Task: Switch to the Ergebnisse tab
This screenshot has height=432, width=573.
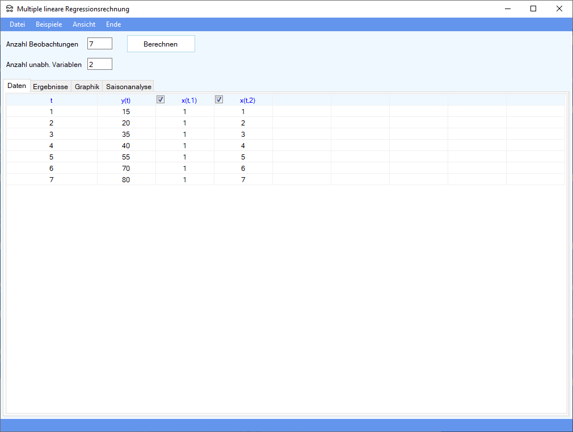Action: (50, 87)
